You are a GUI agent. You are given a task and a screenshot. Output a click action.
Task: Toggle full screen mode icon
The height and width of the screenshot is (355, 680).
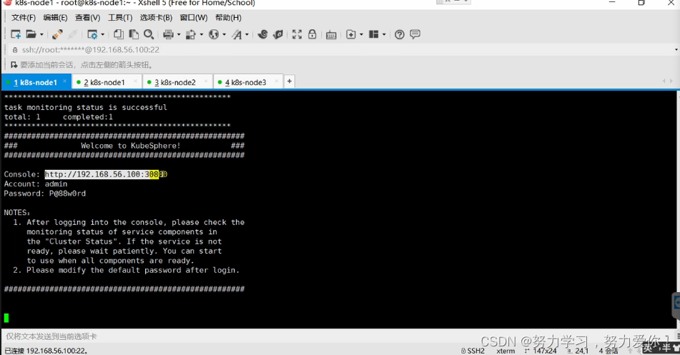(297, 34)
